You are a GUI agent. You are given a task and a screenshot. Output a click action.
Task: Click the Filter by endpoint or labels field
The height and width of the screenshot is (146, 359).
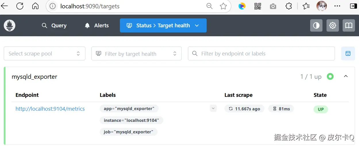coord(261,53)
